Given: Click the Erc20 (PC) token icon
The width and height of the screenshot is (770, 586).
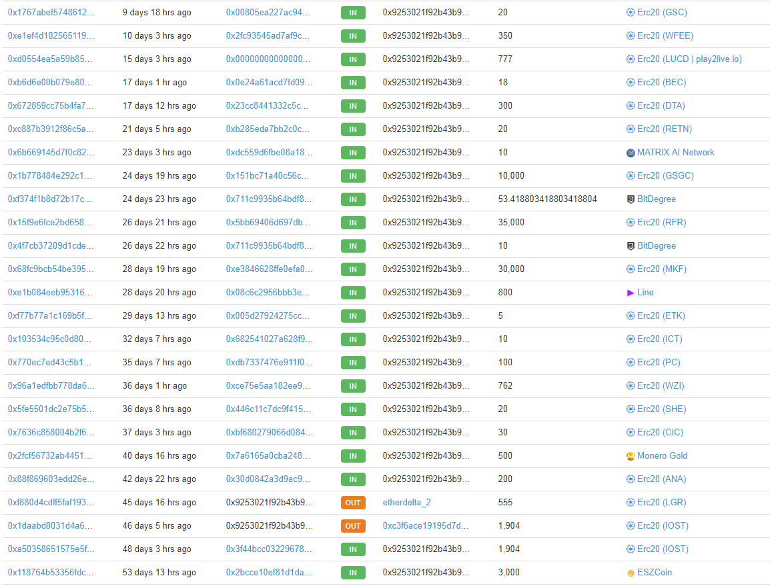Looking at the screenshot, I should click(x=631, y=362).
